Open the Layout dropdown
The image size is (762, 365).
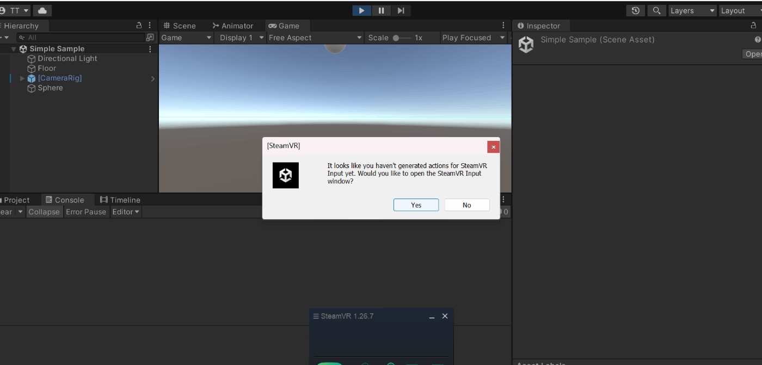pos(740,10)
